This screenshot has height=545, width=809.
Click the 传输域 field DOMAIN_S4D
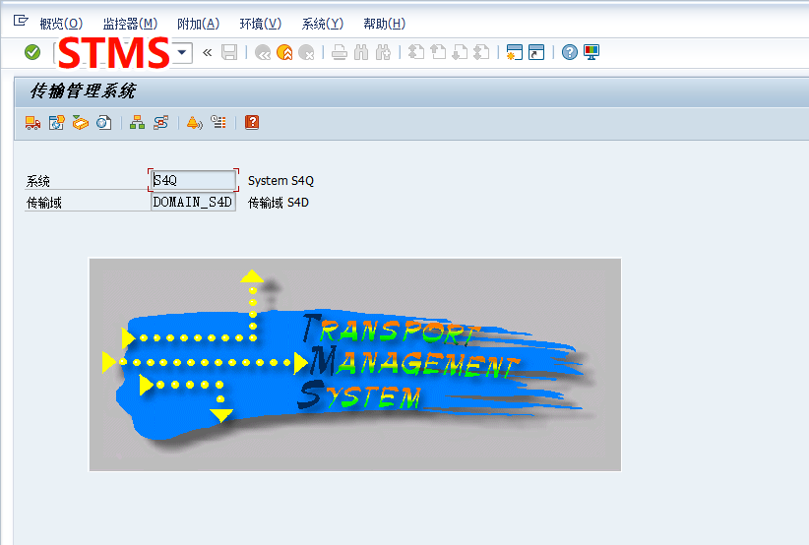194,202
